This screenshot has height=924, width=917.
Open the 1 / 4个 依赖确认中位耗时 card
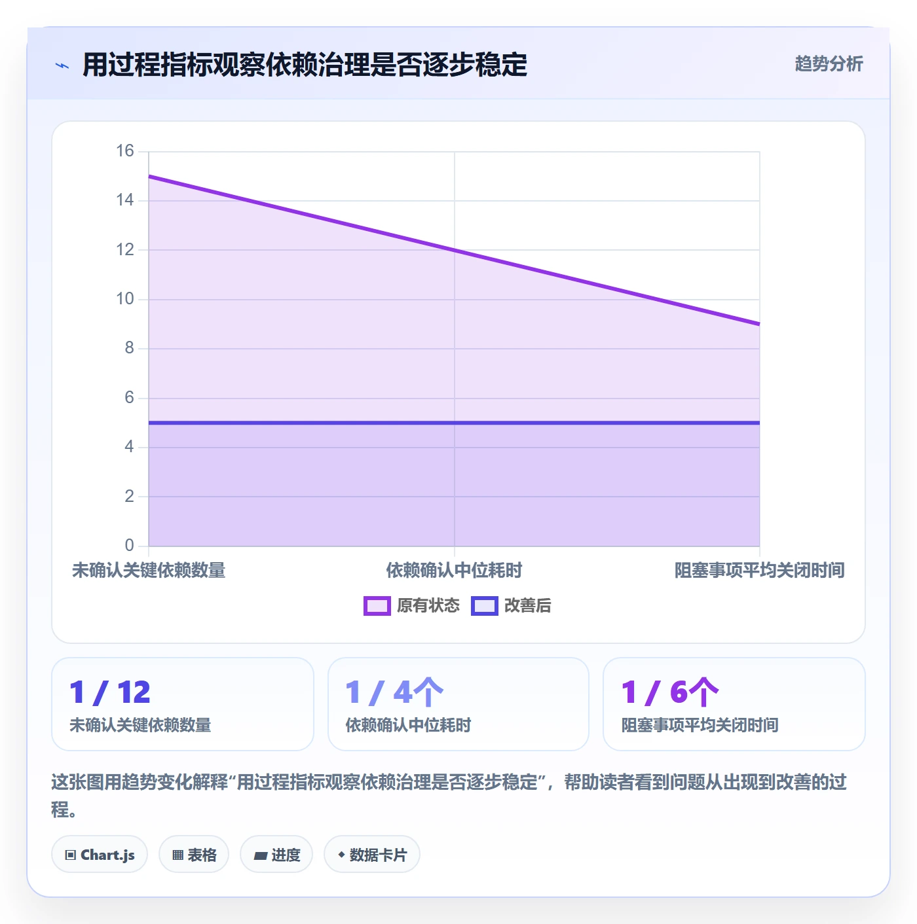click(458, 704)
